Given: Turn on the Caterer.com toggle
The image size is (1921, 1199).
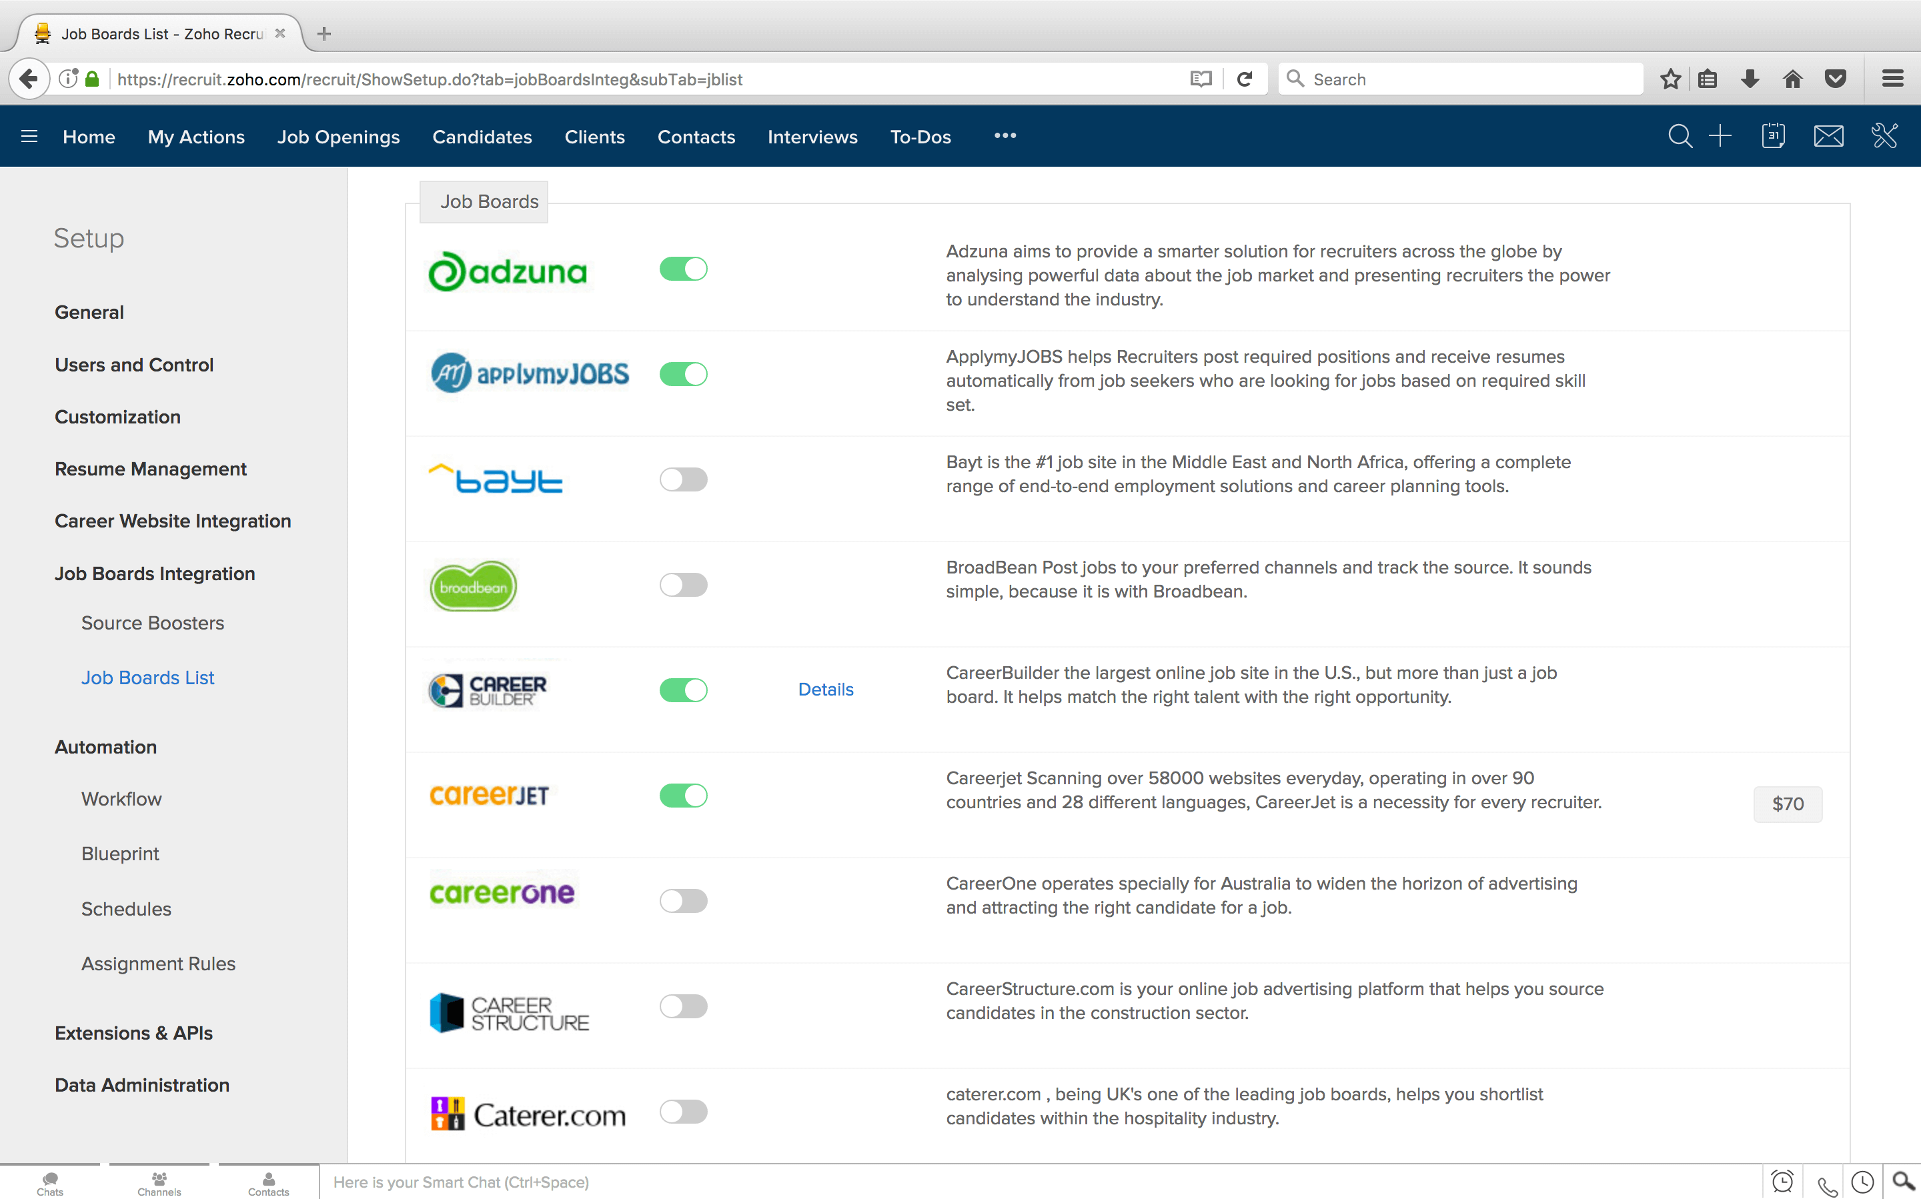Looking at the screenshot, I should [683, 1112].
